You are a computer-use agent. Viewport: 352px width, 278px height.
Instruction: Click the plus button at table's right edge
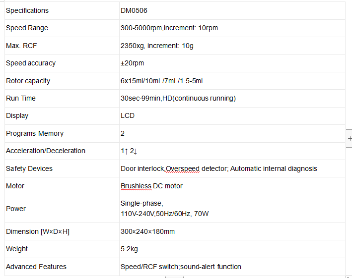(349, 138)
